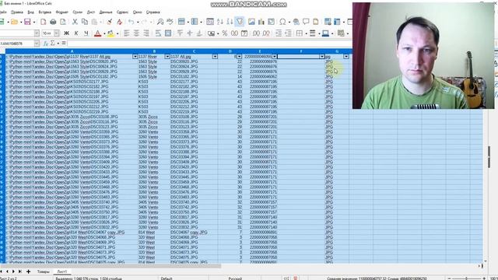Click the Print icon

53,22
